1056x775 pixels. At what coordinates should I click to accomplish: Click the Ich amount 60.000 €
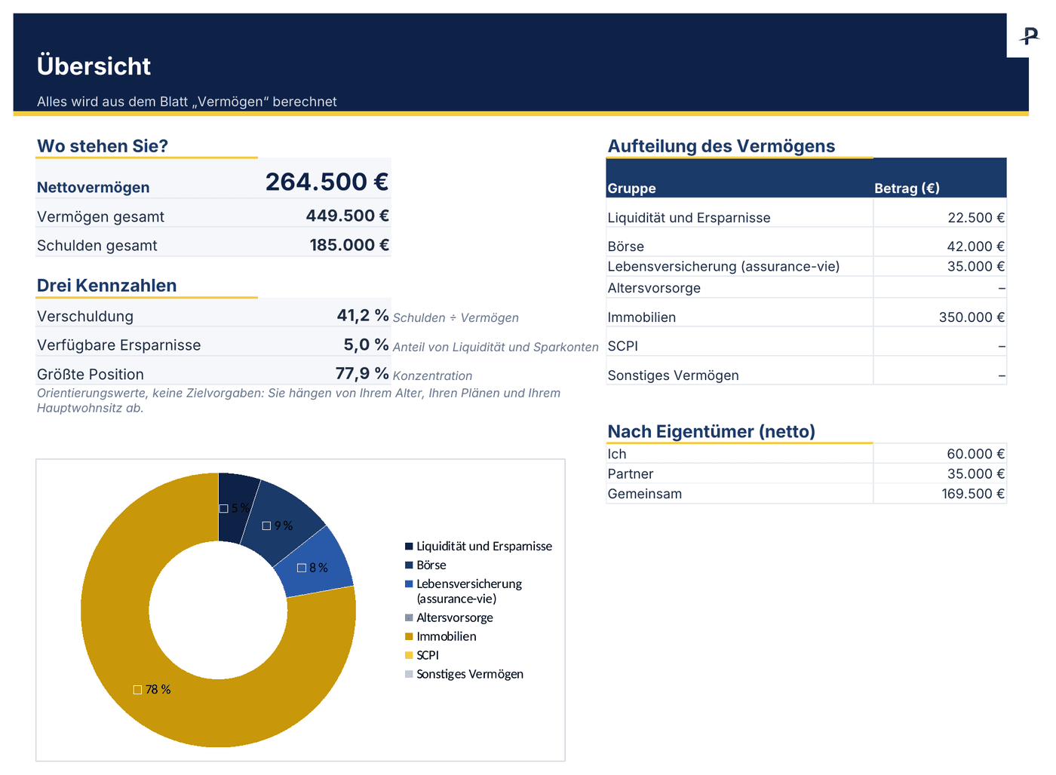976,454
